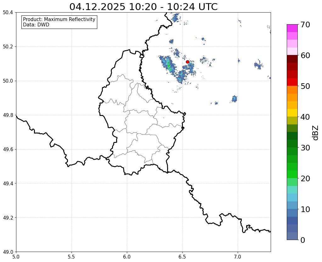The width and height of the screenshot is (322, 262).
Task: Click latitude axis label 50.0
Action: [8, 81]
